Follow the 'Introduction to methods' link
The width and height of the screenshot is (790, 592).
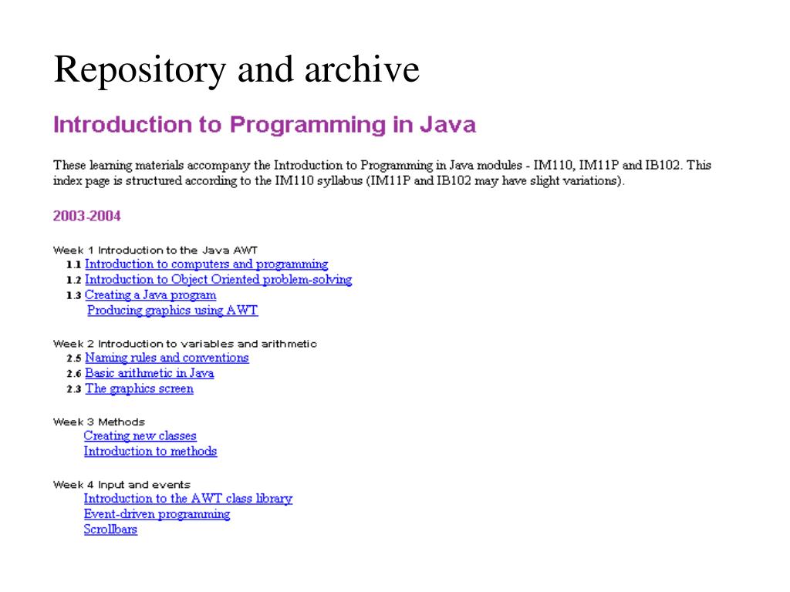pos(150,452)
